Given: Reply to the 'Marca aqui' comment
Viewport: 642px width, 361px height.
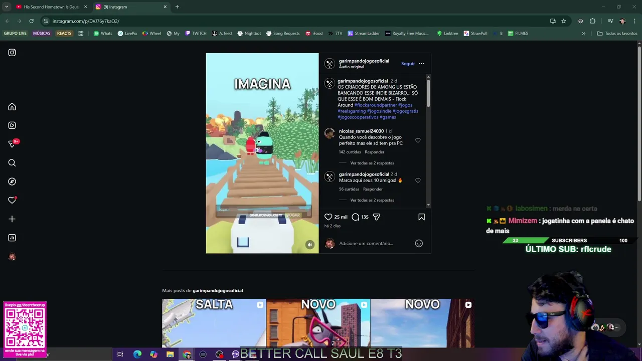Looking at the screenshot, I should 373,189.
